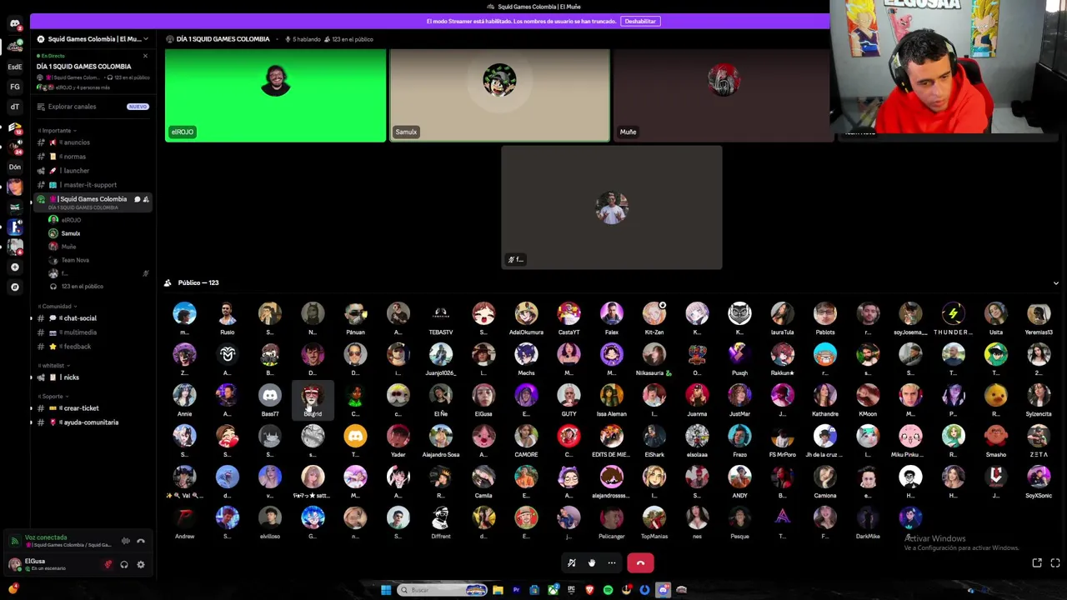
Task: Open noise suppression waveform icon
Action: coord(125,541)
